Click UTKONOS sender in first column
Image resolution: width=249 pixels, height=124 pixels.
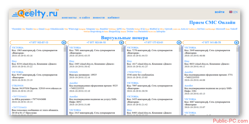(18, 85)
